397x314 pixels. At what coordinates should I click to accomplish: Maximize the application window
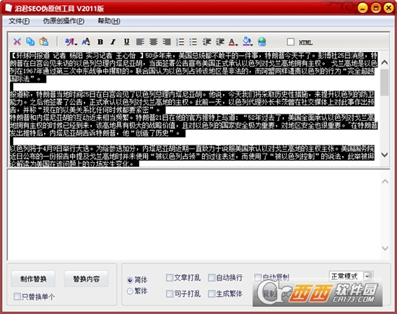point(376,8)
